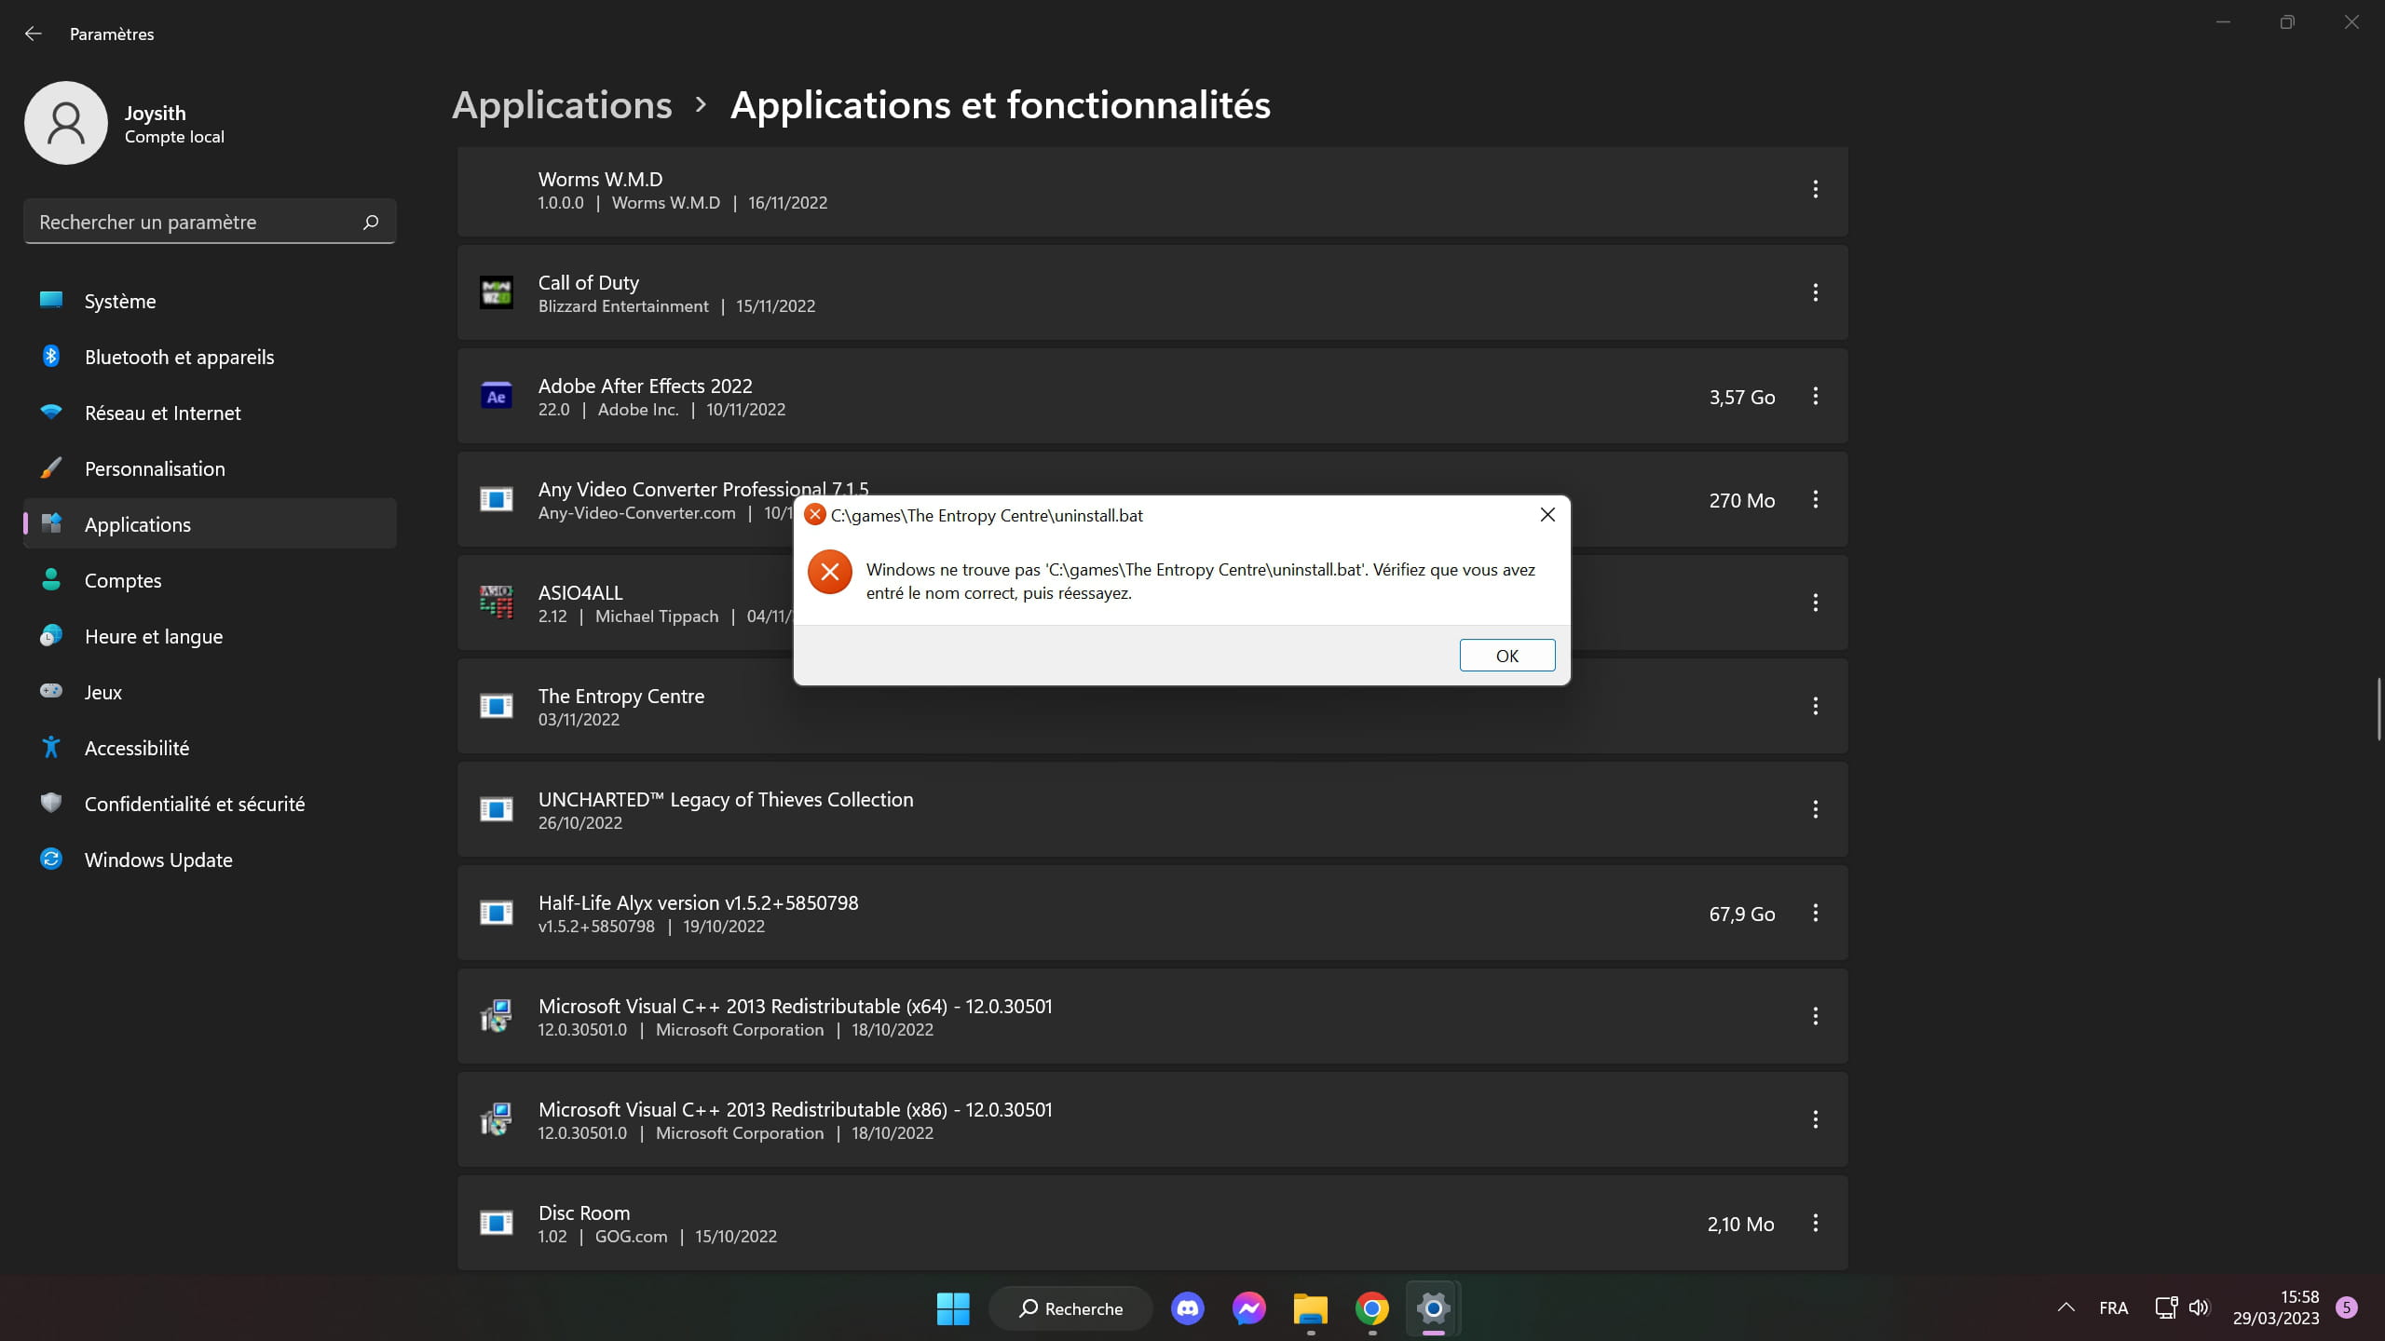This screenshot has width=2385, height=1341.
Task: Open File Explorer from the taskbar
Action: (1310, 1308)
